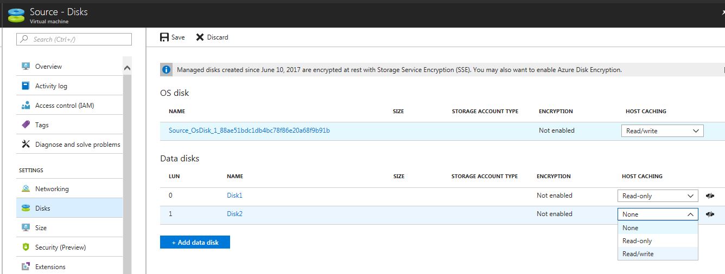The image size is (725, 274).
Task: Open Security (Preview) settings item
Action: coord(69,247)
